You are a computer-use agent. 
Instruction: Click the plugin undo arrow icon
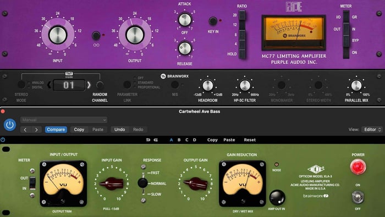pyautogui.click(x=148, y=140)
